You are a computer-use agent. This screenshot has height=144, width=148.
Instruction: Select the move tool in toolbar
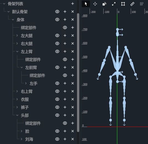pos(95,4)
